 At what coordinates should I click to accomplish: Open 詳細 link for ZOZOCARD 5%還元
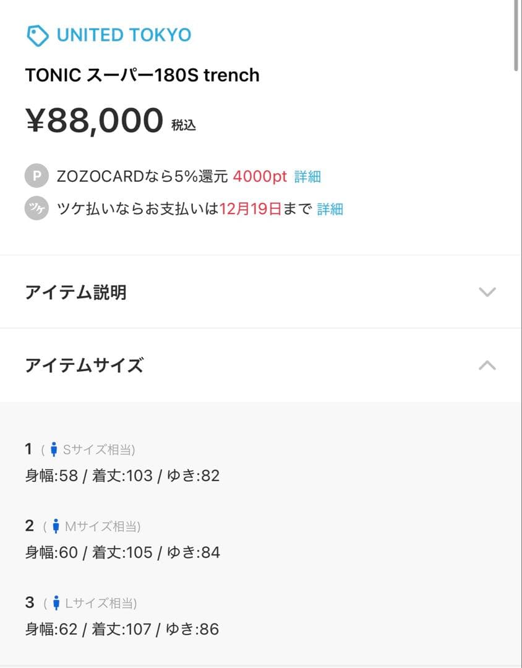pos(307,177)
